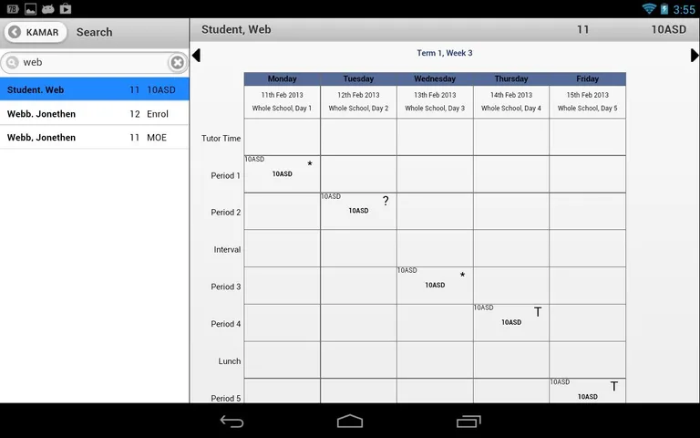Tap the 3:55 clock in the status bar
700x438 pixels.
[684, 9]
